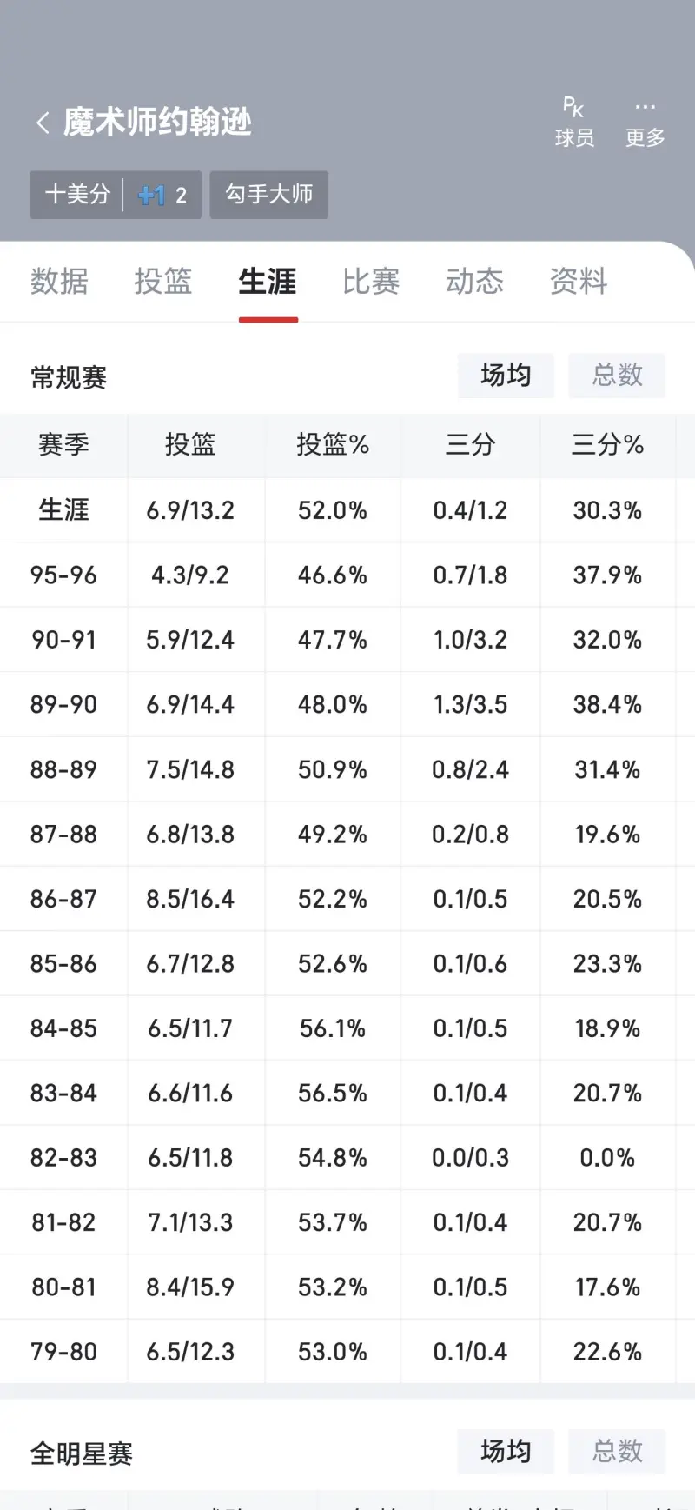Open the 比赛 tab
The image size is (695, 1510).
coord(371,282)
